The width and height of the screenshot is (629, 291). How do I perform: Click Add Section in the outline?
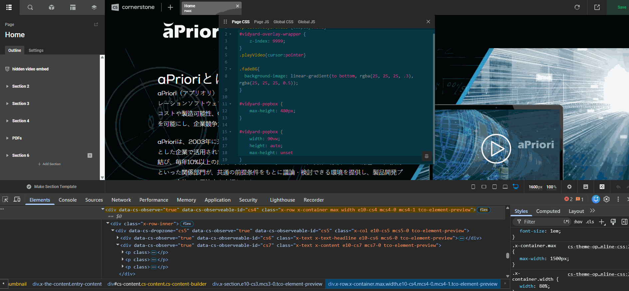(x=49, y=164)
